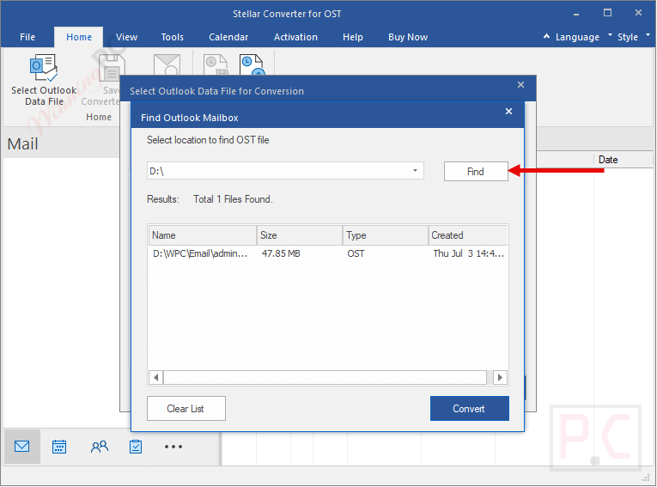Collapse the ribbon using the up caret
Viewport: 657px width, 487px height.
546,36
